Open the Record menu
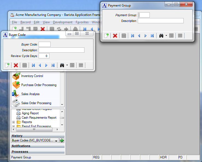The height and width of the screenshot is (162, 202). [x=25, y=22]
